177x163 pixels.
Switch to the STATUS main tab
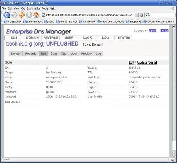(x=124, y=38)
